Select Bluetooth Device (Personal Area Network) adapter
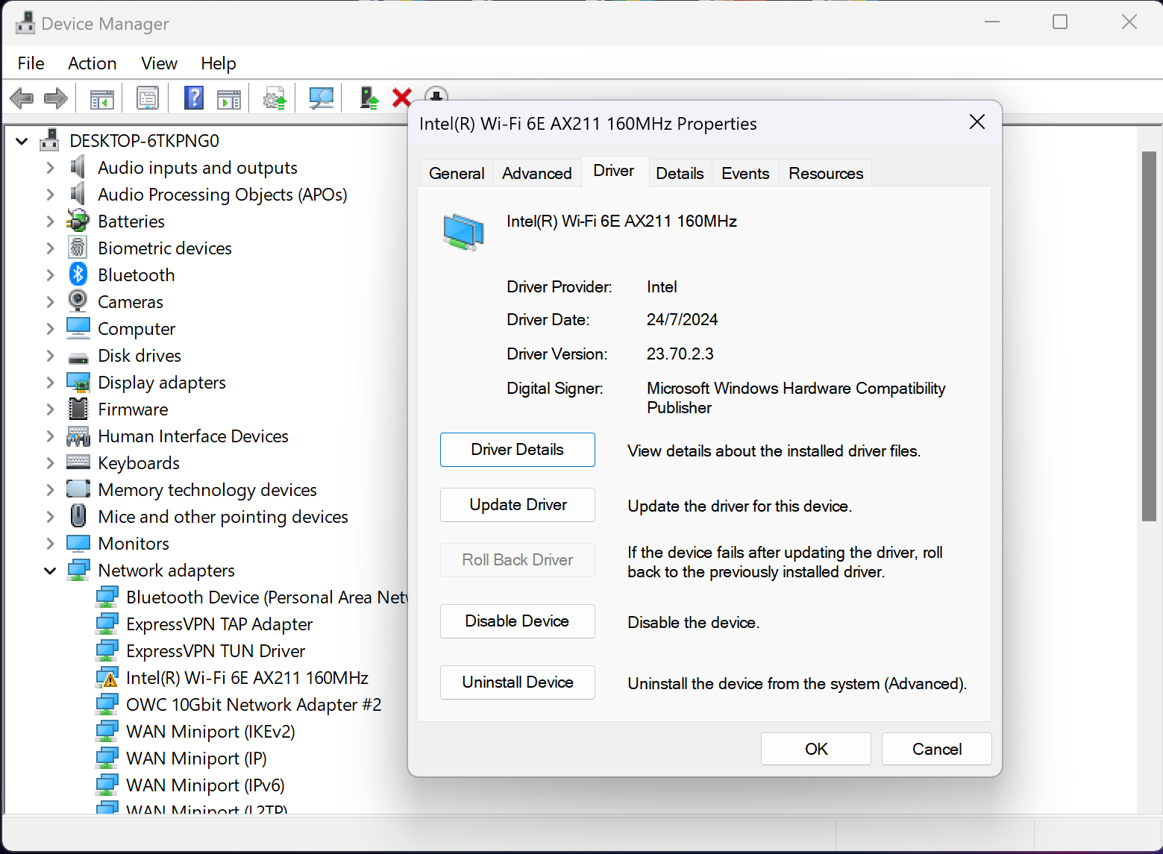Image resolution: width=1163 pixels, height=854 pixels. pos(267,597)
